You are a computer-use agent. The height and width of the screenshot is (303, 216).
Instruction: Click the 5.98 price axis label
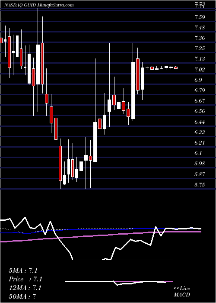(200, 164)
